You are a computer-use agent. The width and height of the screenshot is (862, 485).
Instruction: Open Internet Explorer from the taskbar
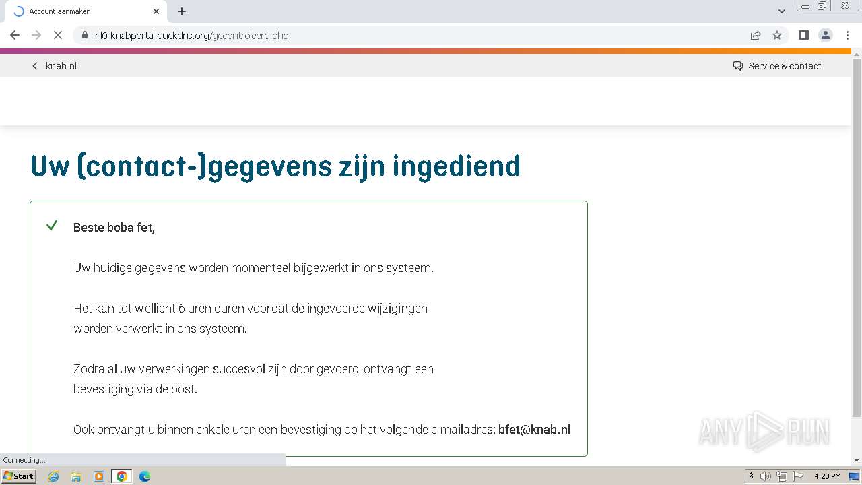coord(53,476)
